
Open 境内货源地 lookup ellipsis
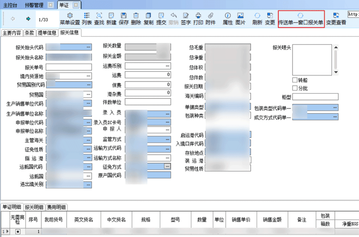[88, 76]
